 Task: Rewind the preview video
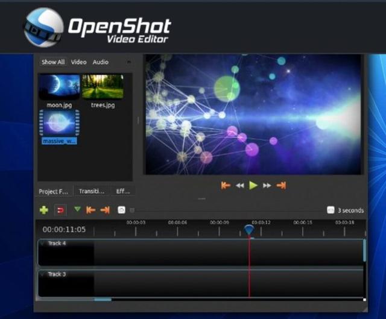[240, 186]
